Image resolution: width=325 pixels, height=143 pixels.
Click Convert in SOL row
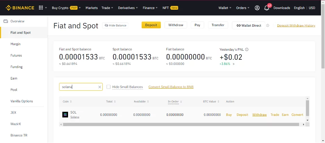297,115
